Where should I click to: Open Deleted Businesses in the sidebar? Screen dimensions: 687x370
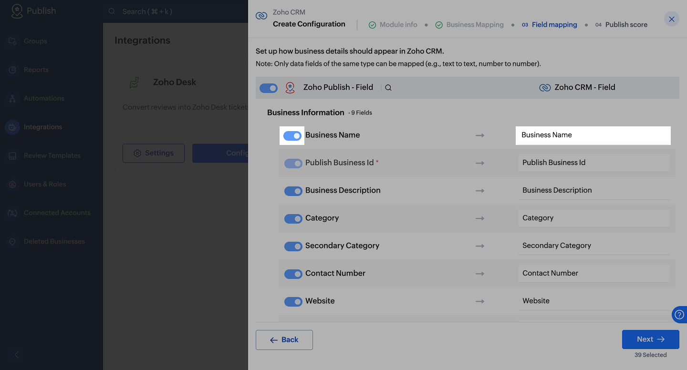(54, 241)
